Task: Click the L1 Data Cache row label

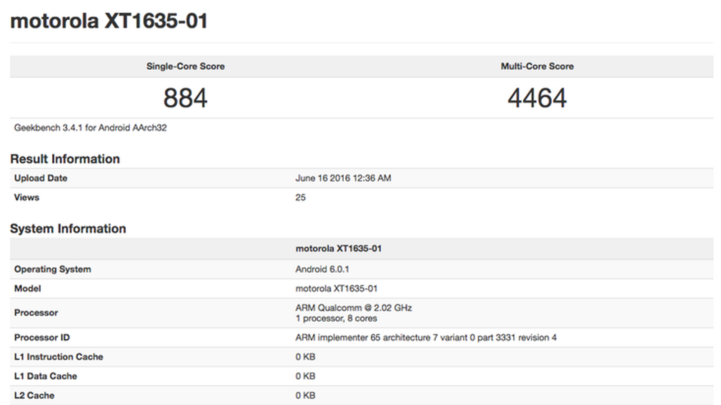Action: point(46,376)
